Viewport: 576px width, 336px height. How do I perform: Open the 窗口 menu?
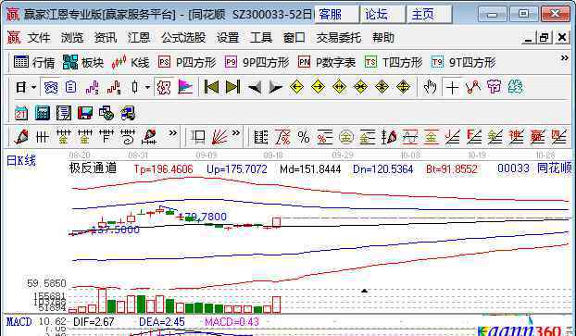[294, 37]
